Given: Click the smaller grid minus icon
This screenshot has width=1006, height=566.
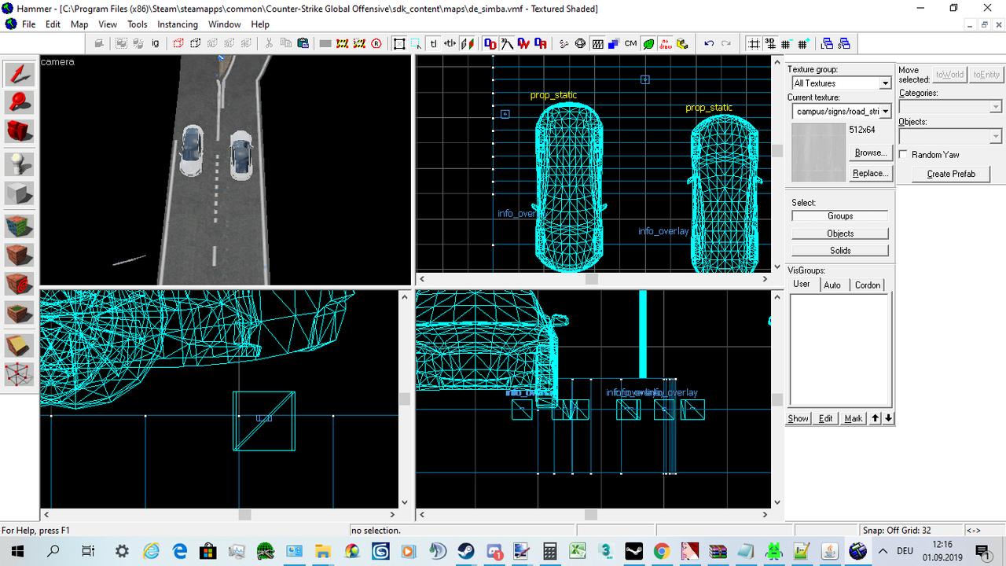Looking at the screenshot, I should click(787, 44).
